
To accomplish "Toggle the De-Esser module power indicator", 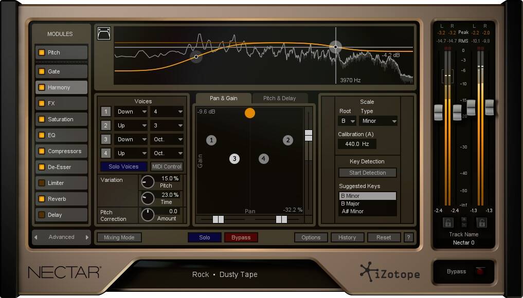I will (x=42, y=167).
